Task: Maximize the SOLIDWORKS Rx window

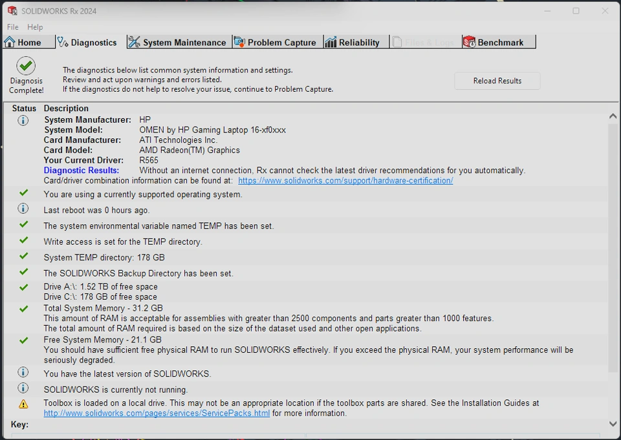Action: pyautogui.click(x=576, y=11)
